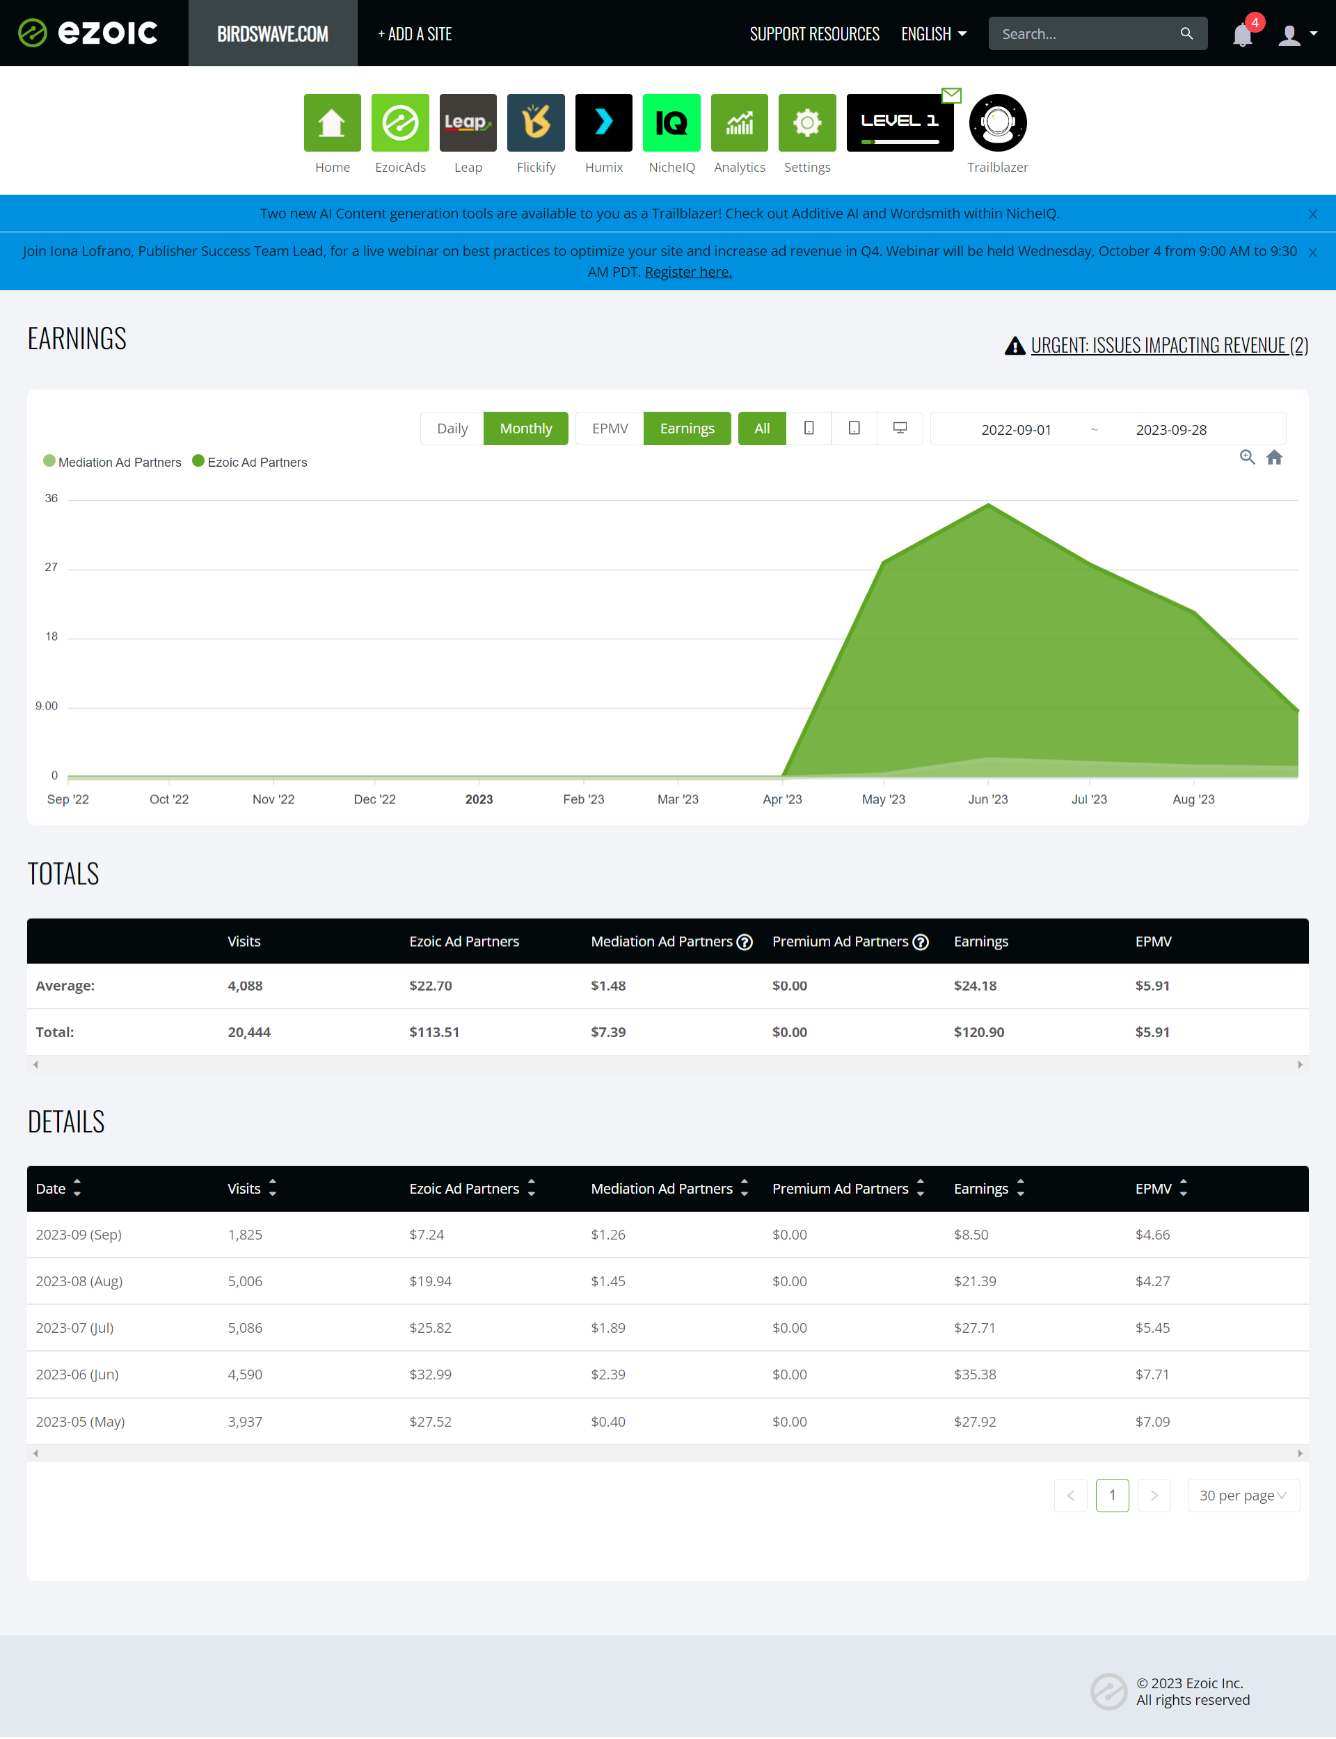
Task: Go to page 1 of details
Action: (x=1112, y=1496)
